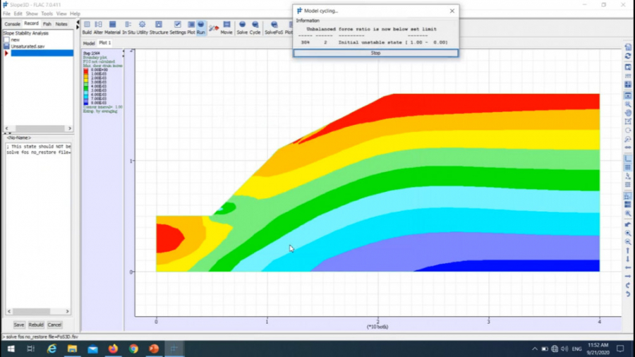Open the View menu
The image size is (635, 357).
click(x=61, y=14)
